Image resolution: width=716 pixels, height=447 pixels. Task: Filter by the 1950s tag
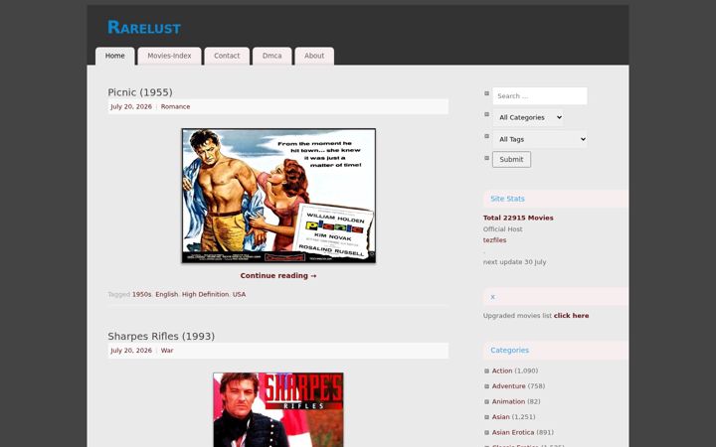point(141,294)
